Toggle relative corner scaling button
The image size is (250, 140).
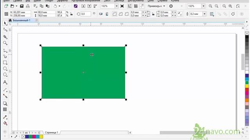(180, 14)
